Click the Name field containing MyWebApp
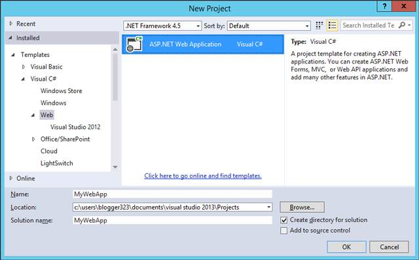 tap(172, 195)
